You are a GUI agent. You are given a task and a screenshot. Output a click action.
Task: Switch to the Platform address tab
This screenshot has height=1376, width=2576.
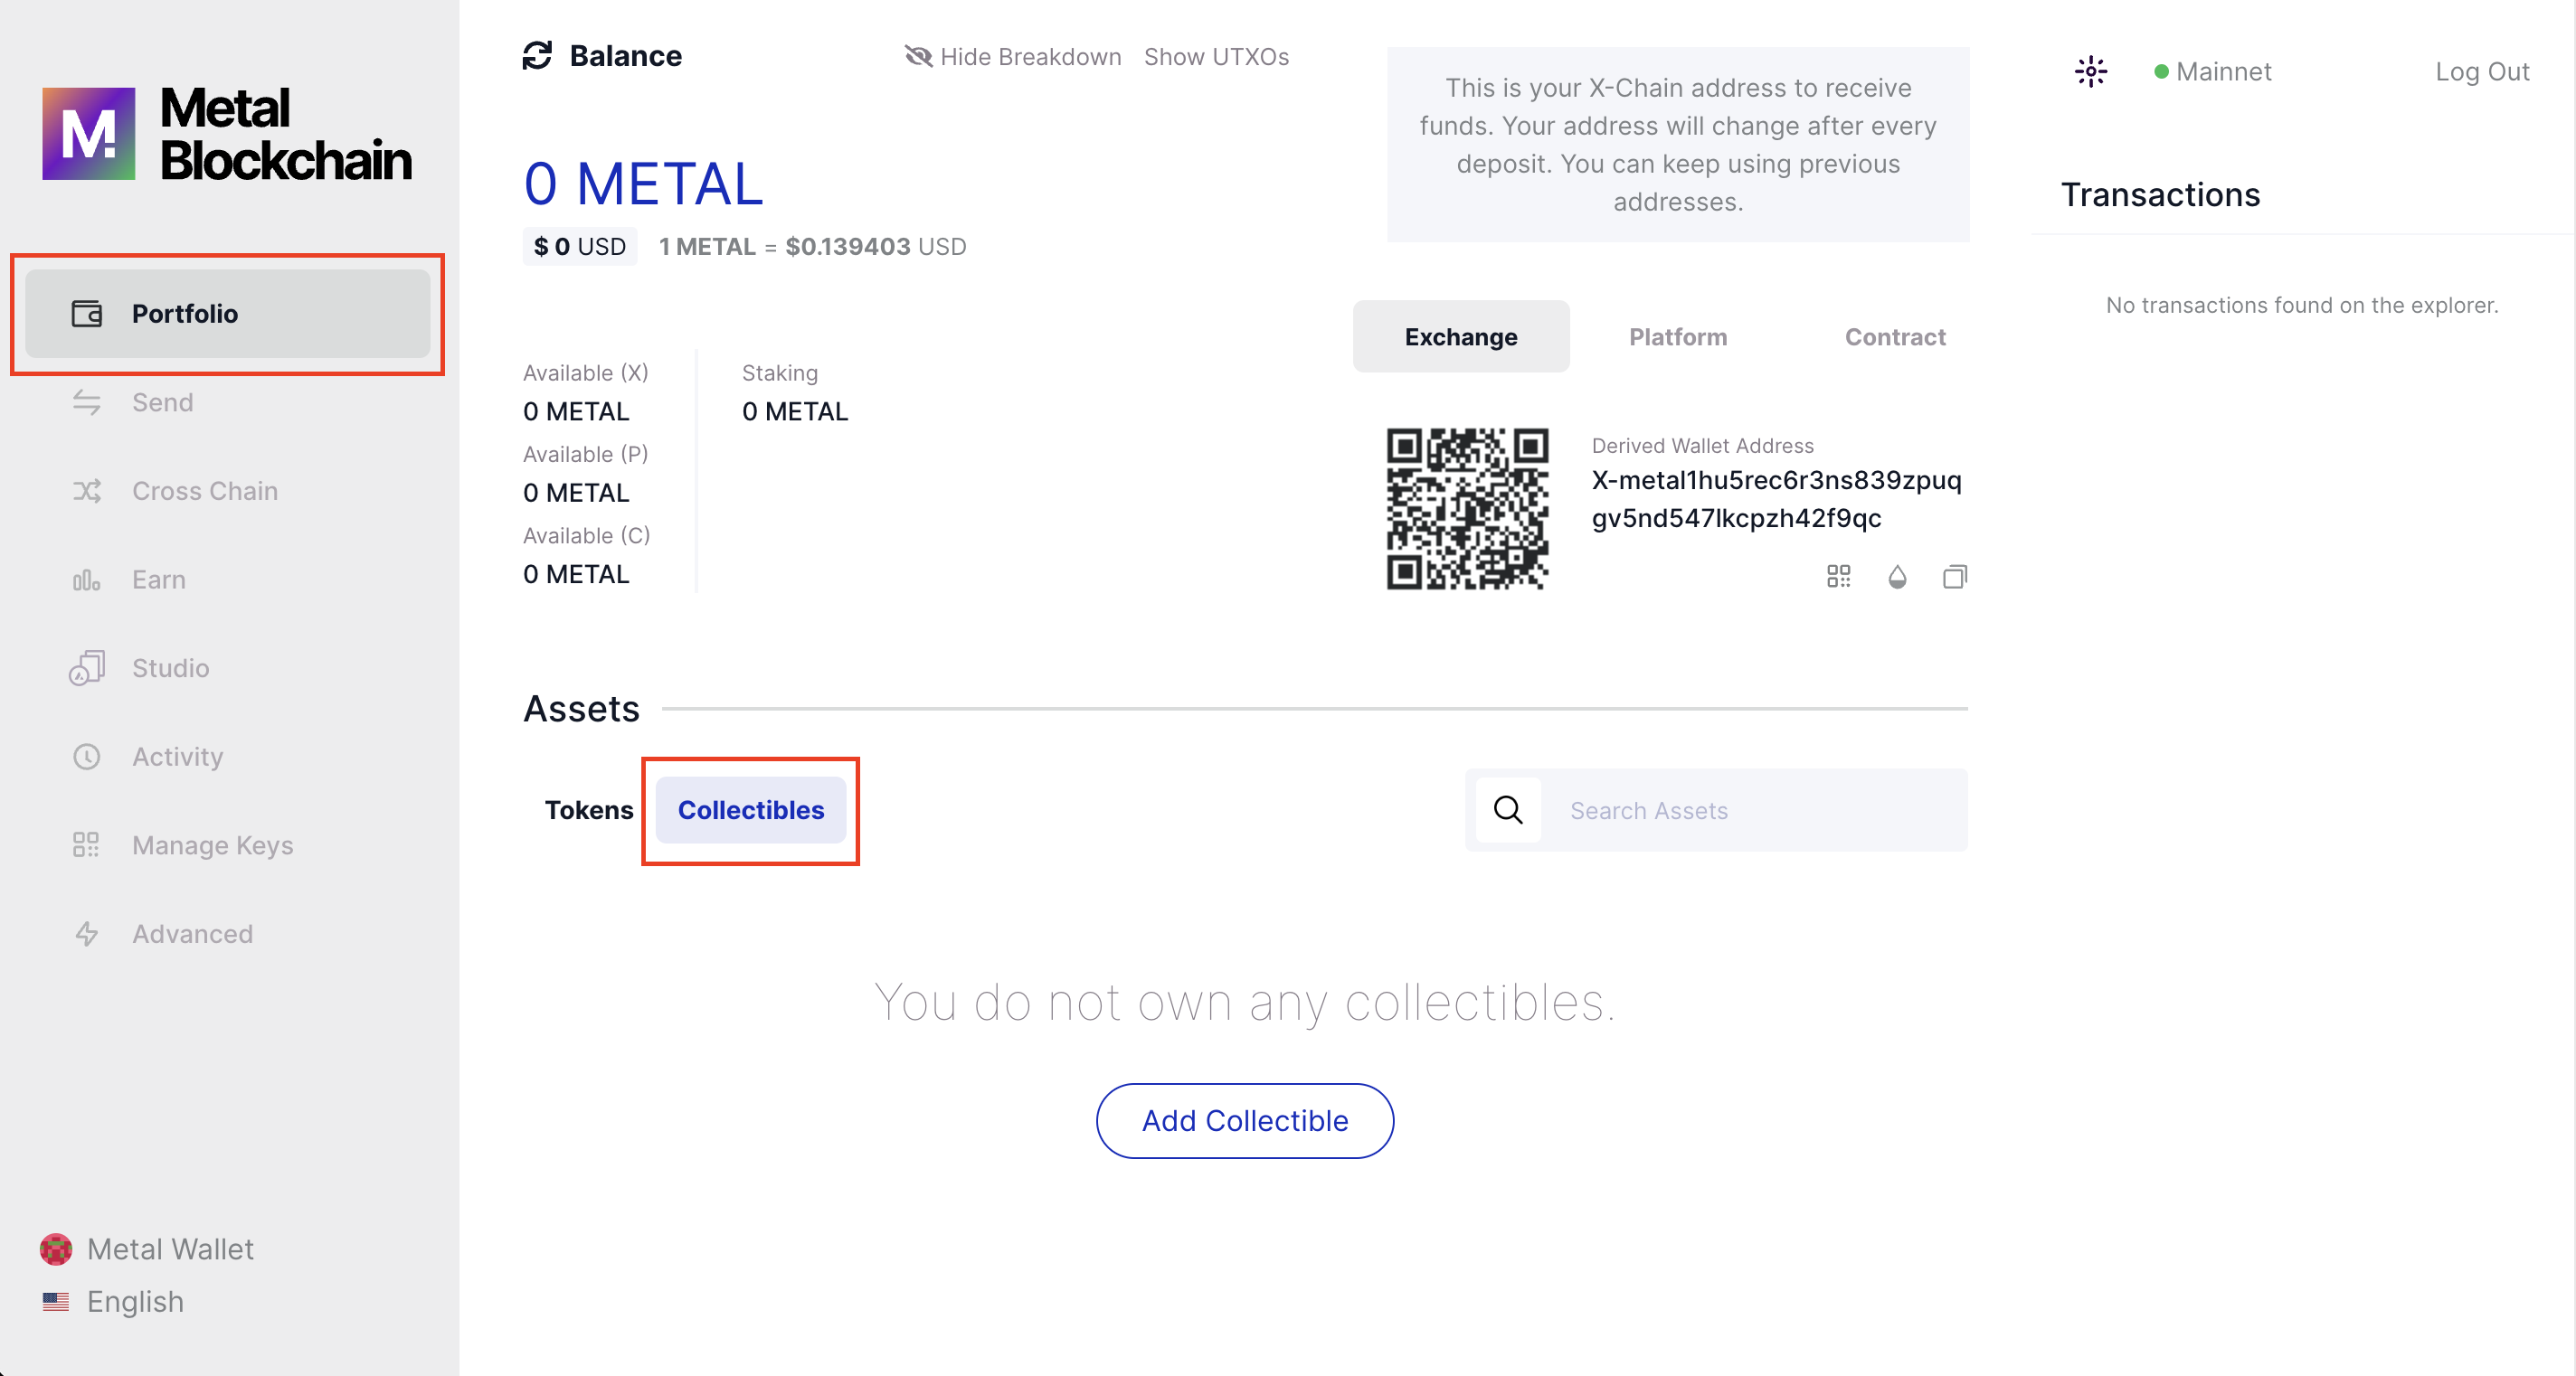(x=1678, y=336)
